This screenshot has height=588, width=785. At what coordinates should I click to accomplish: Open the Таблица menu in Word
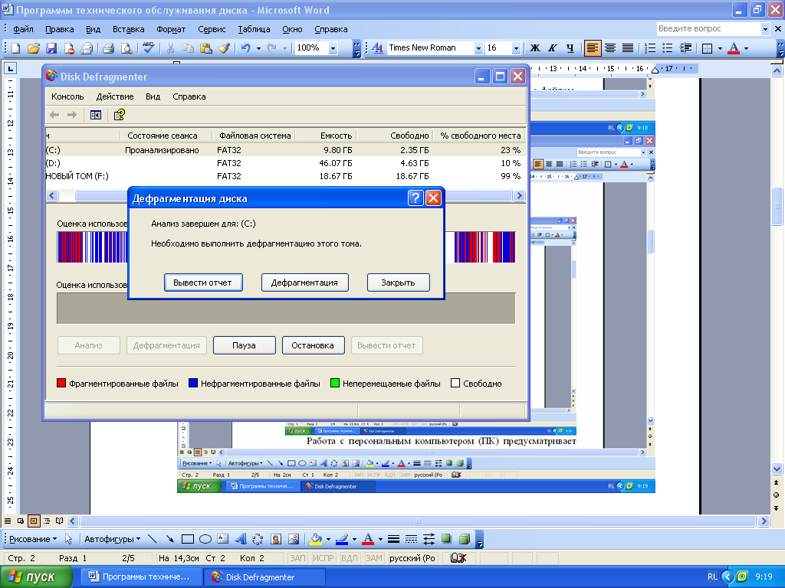coord(254,29)
